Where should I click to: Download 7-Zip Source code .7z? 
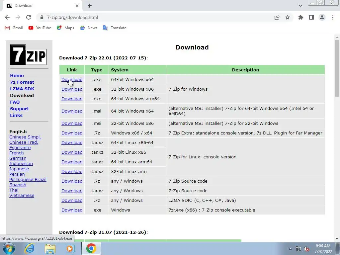[x=72, y=181]
